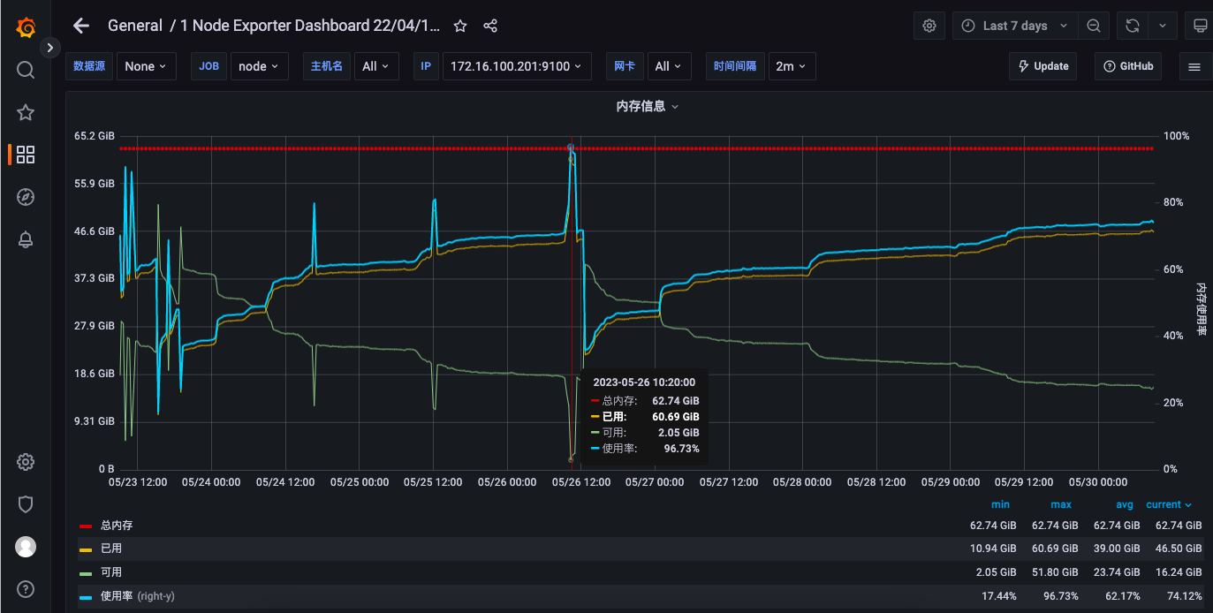Open the Explore compass icon
This screenshot has height=613, width=1213.
pos(24,196)
